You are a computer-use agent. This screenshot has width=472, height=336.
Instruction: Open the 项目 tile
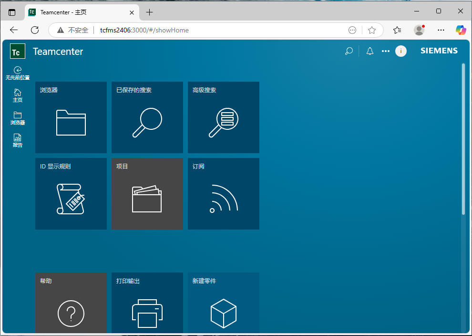tap(147, 193)
